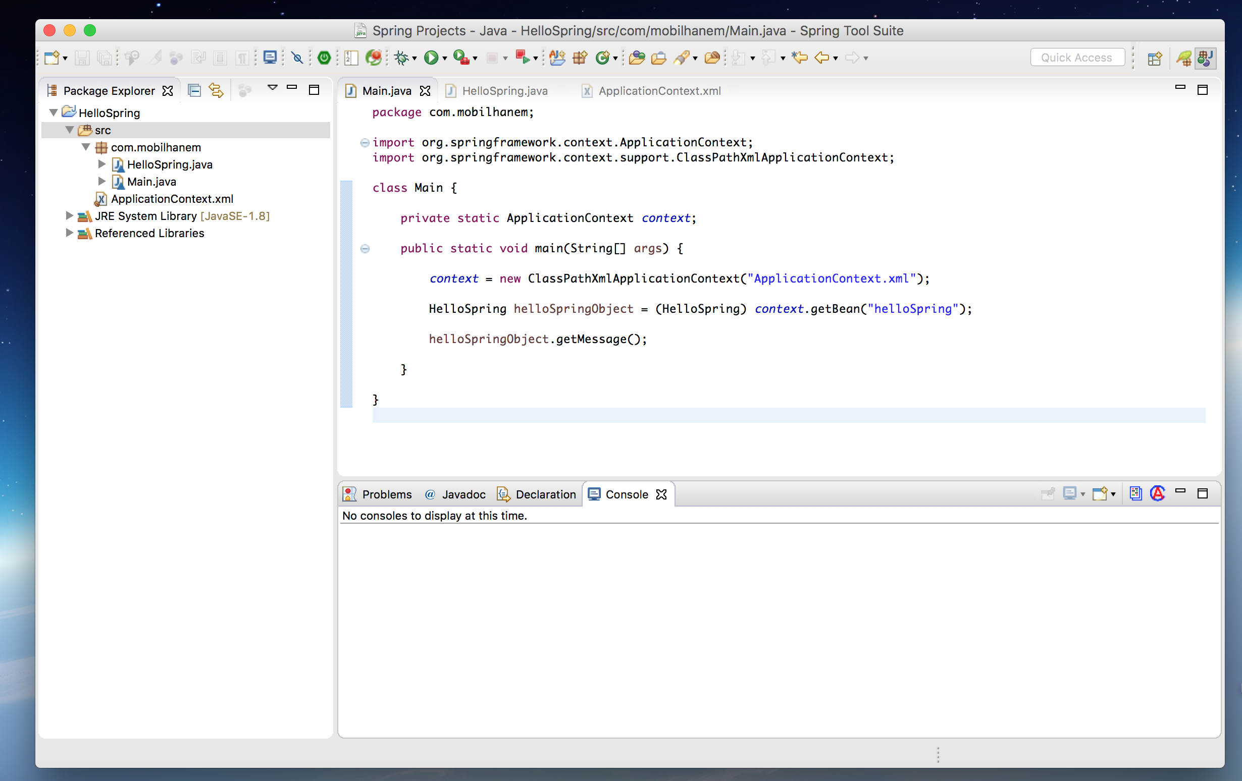1242x781 pixels.
Task: Open the Debug dropdown arrow
Action: click(x=415, y=59)
